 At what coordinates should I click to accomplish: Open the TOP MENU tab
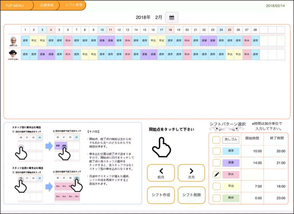point(15,5)
